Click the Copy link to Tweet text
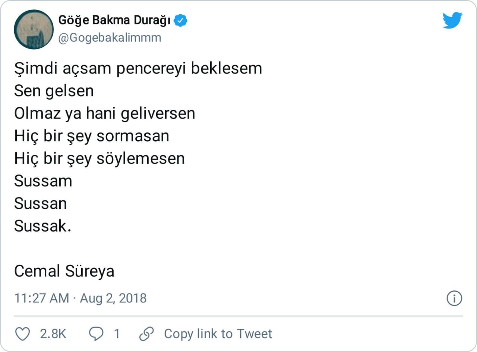 tap(218, 334)
